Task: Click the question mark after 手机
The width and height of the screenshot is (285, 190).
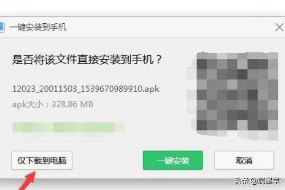Action: coord(159,59)
